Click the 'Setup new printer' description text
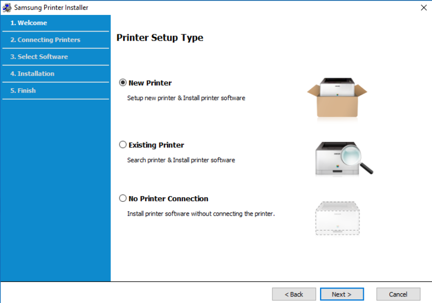This screenshot has height=303, width=432. 186,98
